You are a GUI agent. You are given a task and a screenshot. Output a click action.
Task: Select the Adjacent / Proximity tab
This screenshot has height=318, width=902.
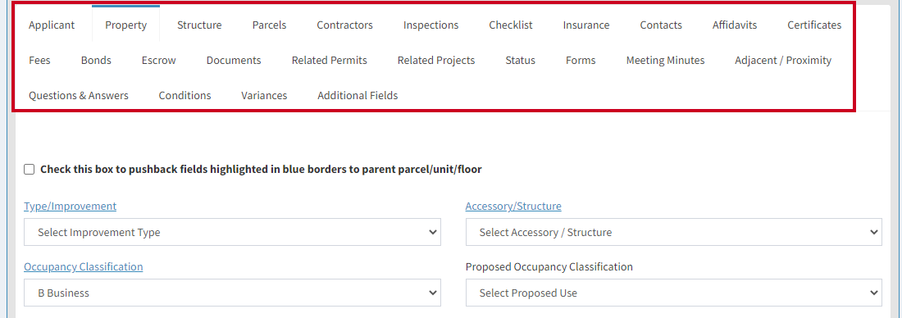pyautogui.click(x=783, y=61)
